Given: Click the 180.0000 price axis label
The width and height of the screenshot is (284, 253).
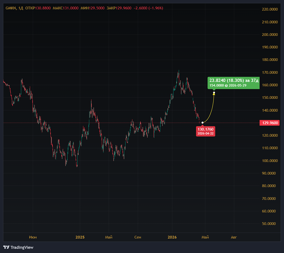Looking at the screenshot, I should click(270, 59).
